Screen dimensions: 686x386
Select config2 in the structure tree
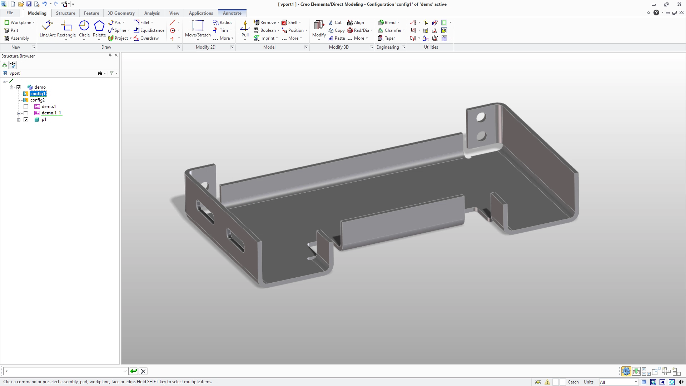tap(38, 100)
